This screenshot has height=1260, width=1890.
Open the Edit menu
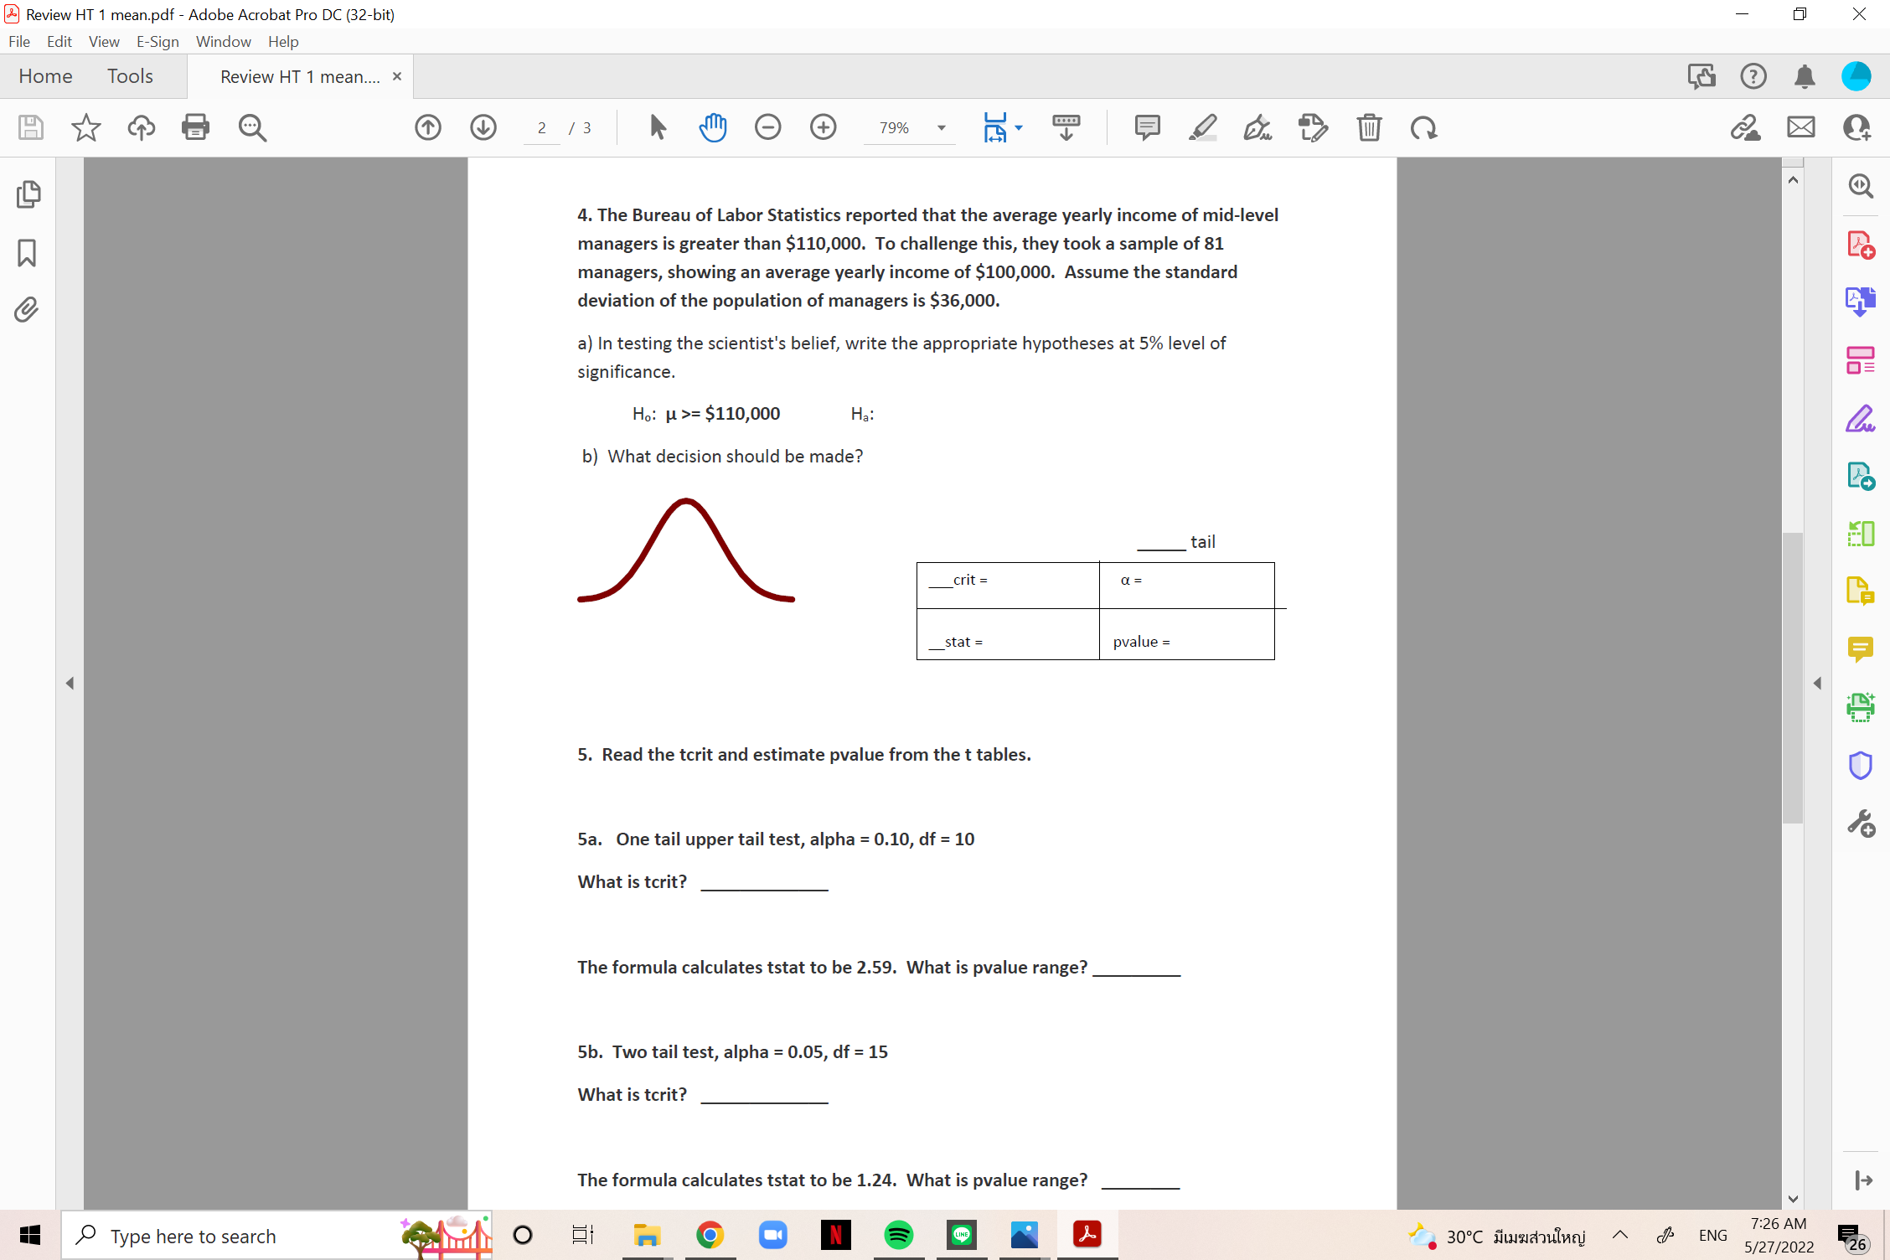point(59,41)
